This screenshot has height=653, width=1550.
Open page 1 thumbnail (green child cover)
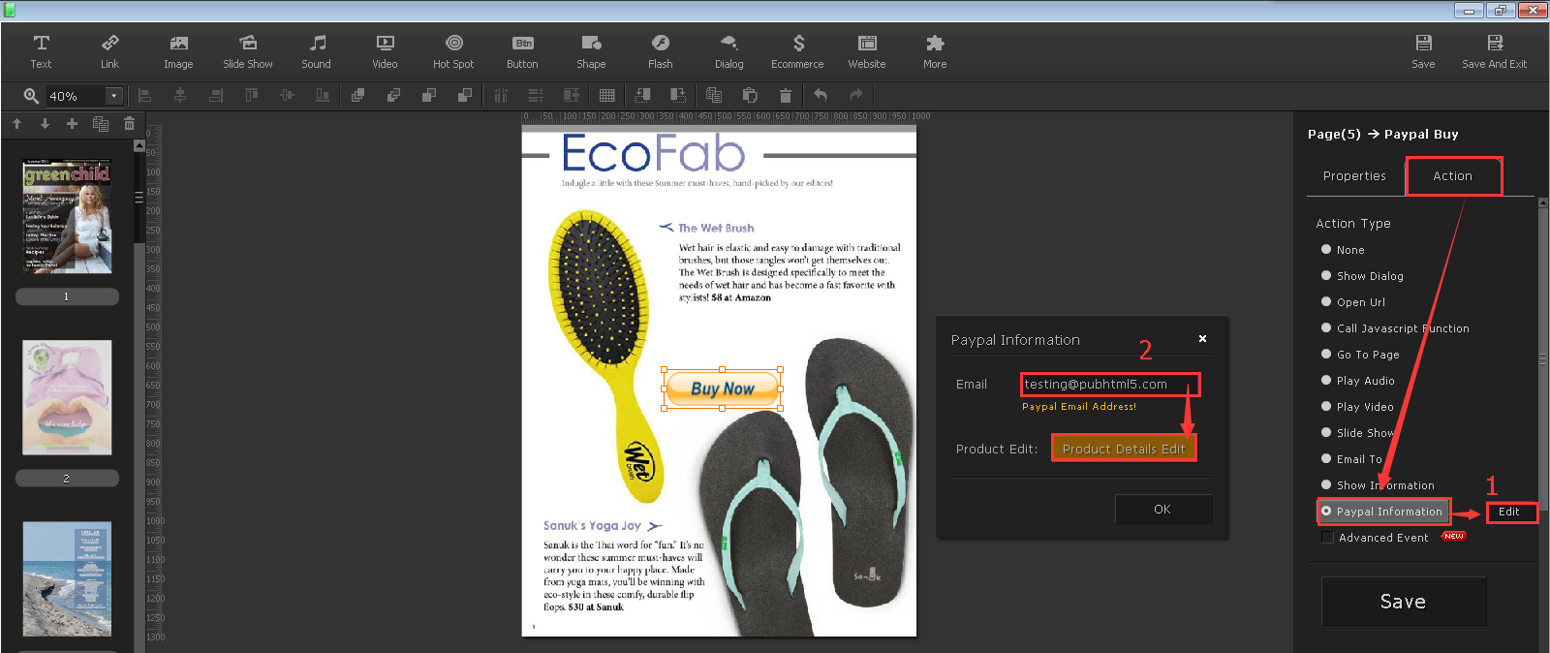[x=67, y=216]
